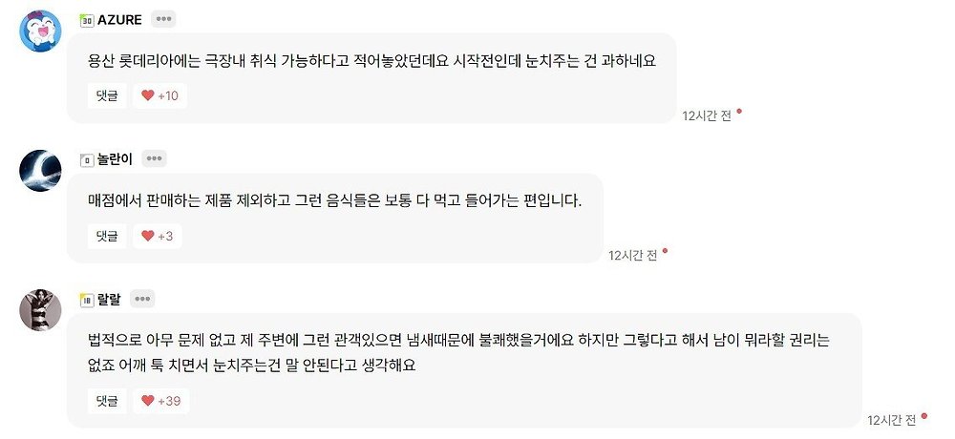Click the level badge beside 놀란이's name
The image size is (955, 439).
point(87,159)
